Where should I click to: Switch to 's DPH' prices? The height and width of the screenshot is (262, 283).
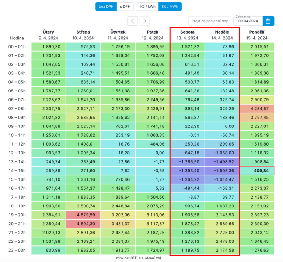(125, 7)
